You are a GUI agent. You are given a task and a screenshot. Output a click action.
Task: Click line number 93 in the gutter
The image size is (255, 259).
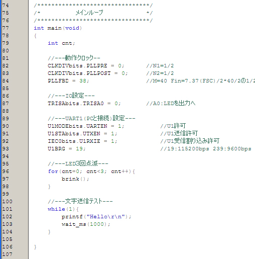point(6,149)
